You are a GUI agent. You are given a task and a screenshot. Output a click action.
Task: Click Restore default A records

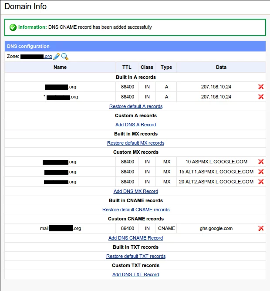point(135,106)
